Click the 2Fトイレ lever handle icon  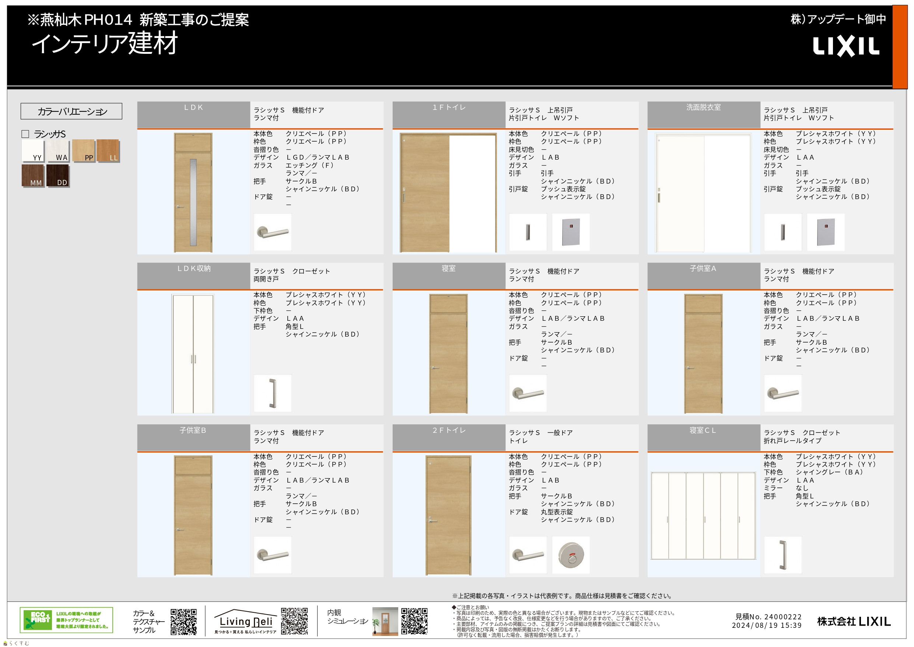point(528,555)
